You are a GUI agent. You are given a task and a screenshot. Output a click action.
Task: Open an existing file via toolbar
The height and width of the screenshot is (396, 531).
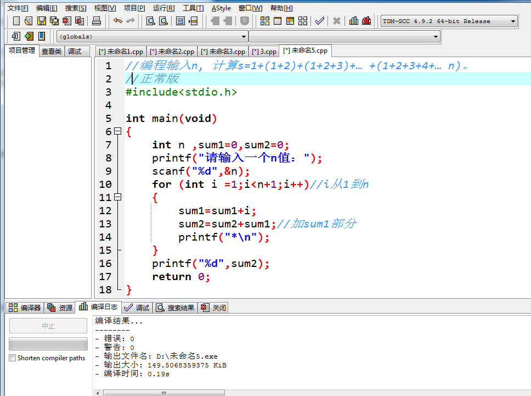(x=29, y=21)
